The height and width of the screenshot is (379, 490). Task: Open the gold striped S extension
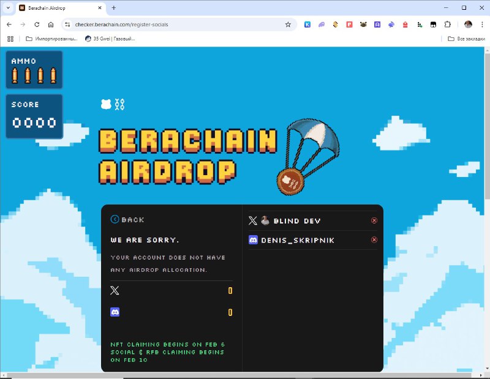click(x=335, y=24)
